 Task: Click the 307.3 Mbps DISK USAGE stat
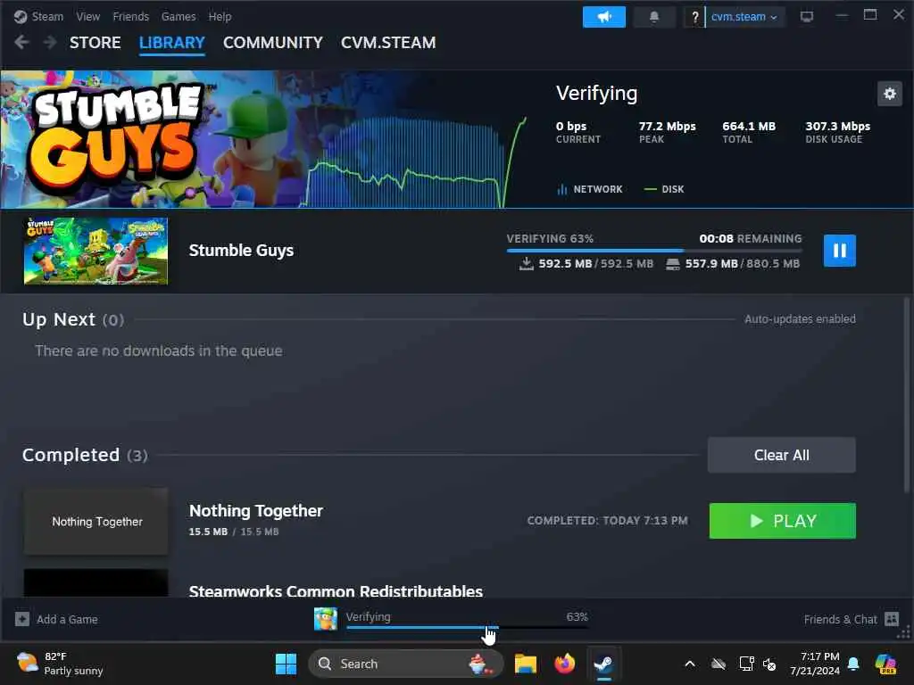coord(837,132)
